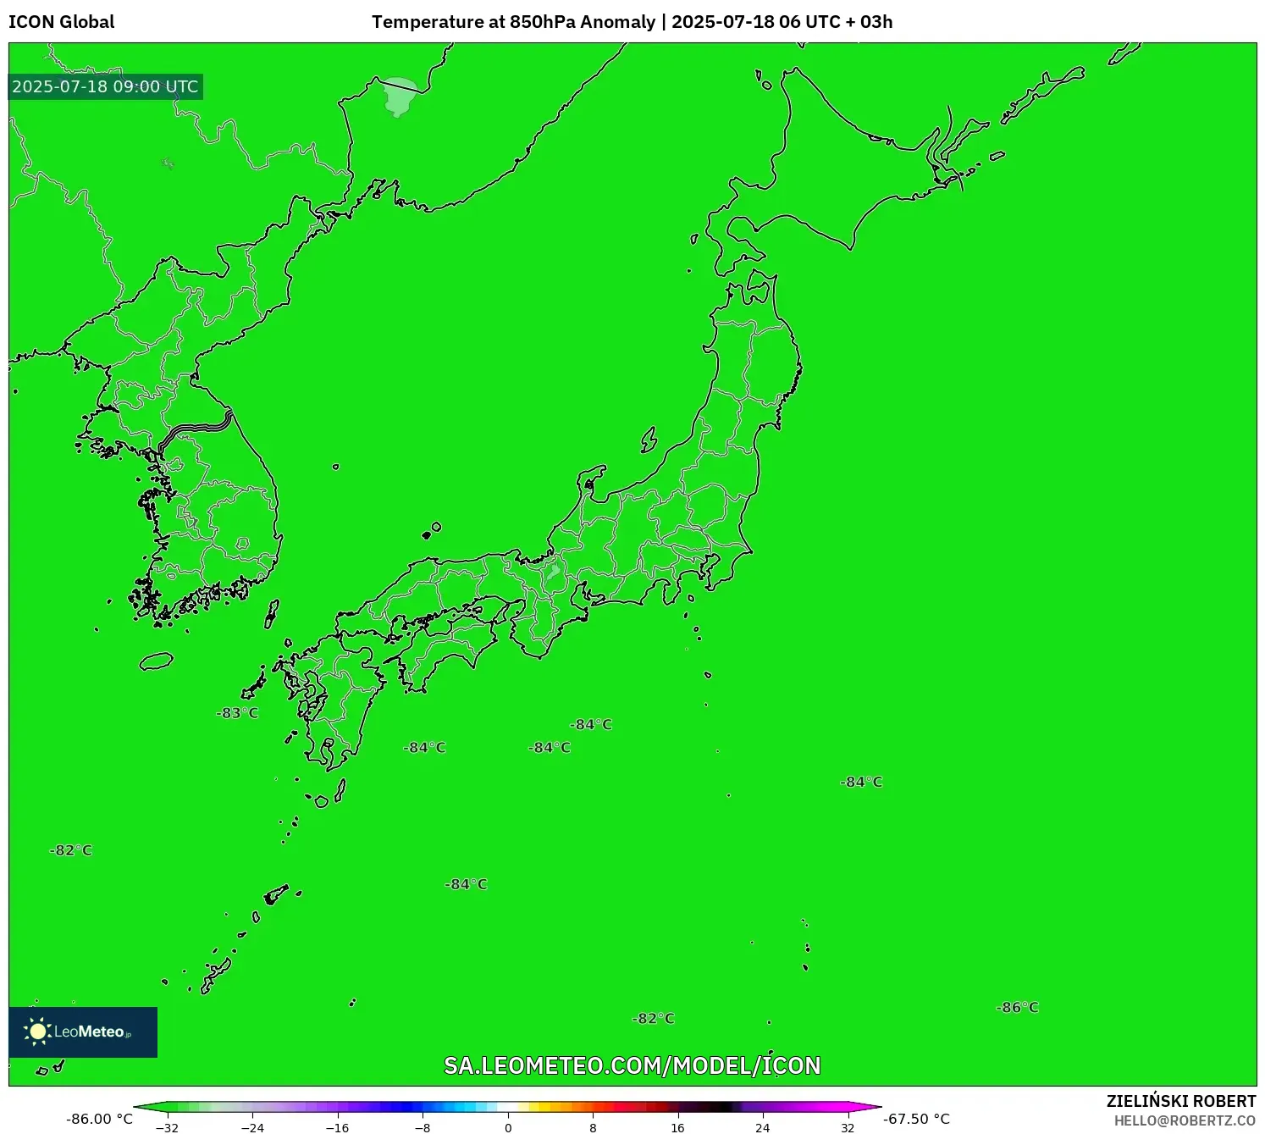Click the SA.LEOMETEO.COM/MODEL/ICON link text
The image size is (1265, 1134).
(632, 1065)
